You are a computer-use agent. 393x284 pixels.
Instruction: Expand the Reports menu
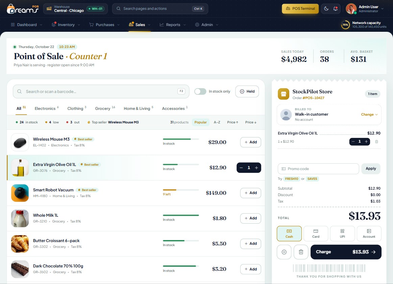[173, 25]
